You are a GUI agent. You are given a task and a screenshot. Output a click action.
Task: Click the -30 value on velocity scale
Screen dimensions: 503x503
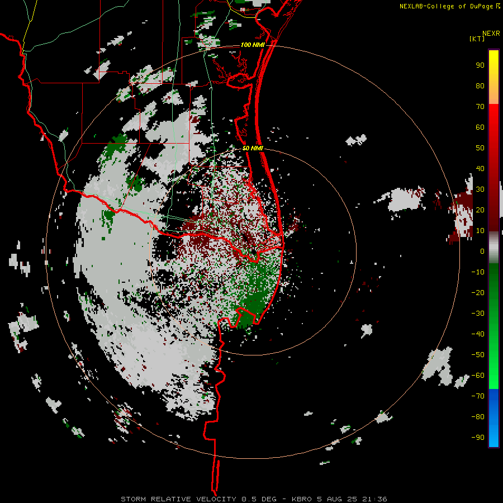pyautogui.click(x=478, y=314)
